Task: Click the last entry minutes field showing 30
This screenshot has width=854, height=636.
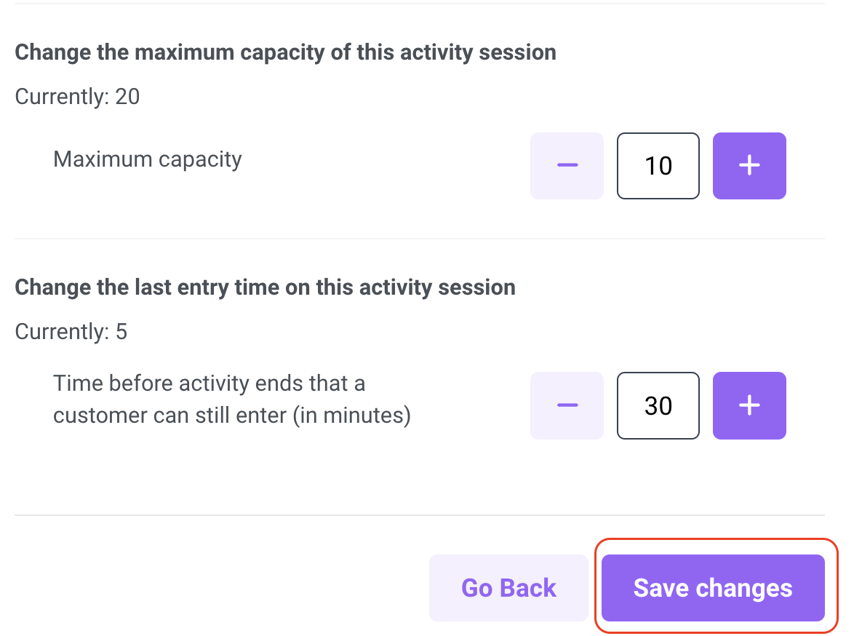Action: click(x=658, y=405)
